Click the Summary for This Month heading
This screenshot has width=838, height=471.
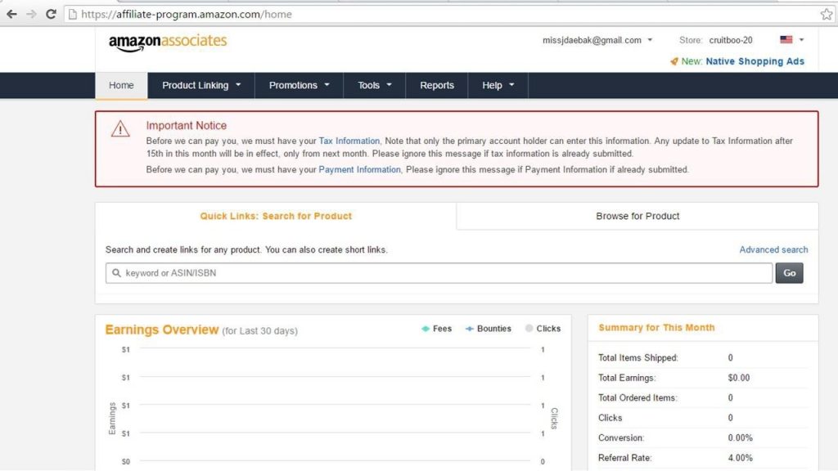click(656, 327)
